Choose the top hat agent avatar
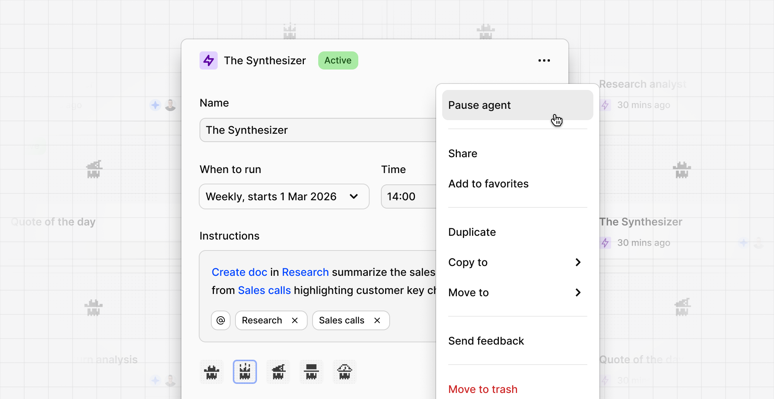This screenshot has height=399, width=774. 311,372
